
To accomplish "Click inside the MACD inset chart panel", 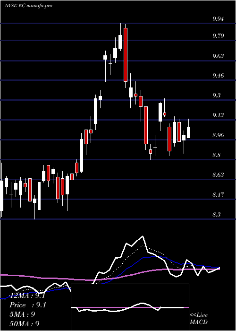I will point(130,307).
